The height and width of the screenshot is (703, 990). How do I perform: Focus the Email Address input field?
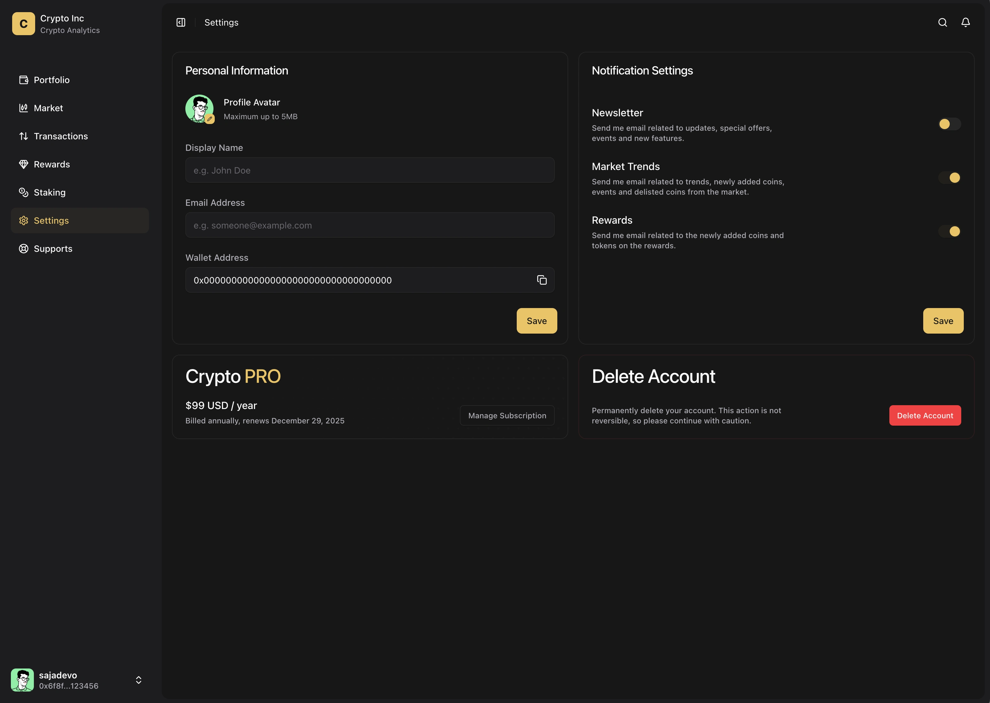coord(370,225)
